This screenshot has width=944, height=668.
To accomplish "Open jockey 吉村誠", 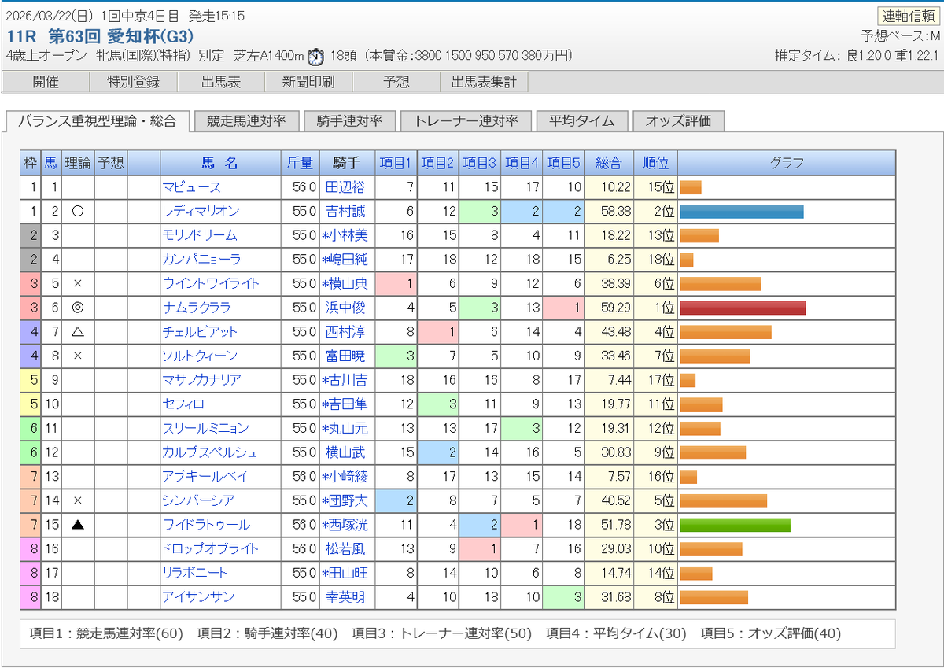I will [x=345, y=212].
